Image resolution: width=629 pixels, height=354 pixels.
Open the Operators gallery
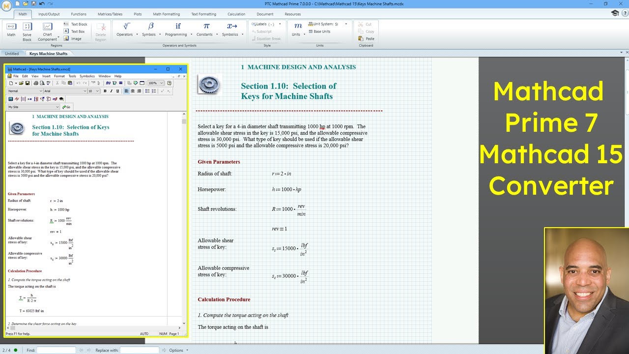click(127, 29)
